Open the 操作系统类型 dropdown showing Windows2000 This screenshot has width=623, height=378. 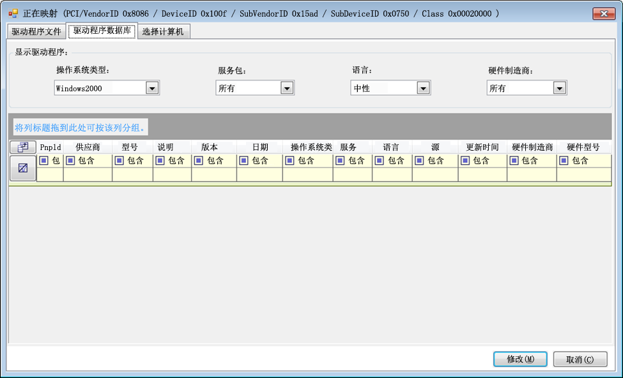152,88
